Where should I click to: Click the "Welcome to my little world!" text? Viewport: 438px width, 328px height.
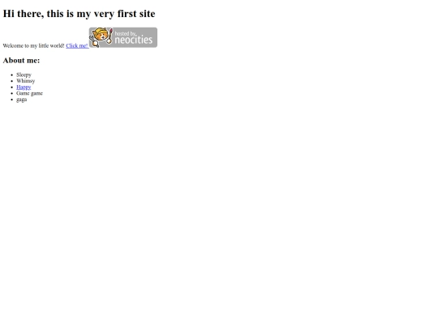coord(33,45)
